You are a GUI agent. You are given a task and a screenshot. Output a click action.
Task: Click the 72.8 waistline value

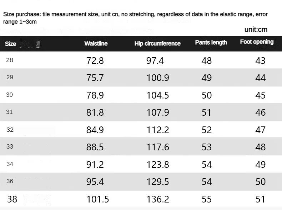pos(95,61)
